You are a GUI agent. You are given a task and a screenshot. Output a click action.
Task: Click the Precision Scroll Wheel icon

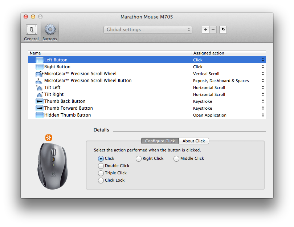(x=39, y=74)
